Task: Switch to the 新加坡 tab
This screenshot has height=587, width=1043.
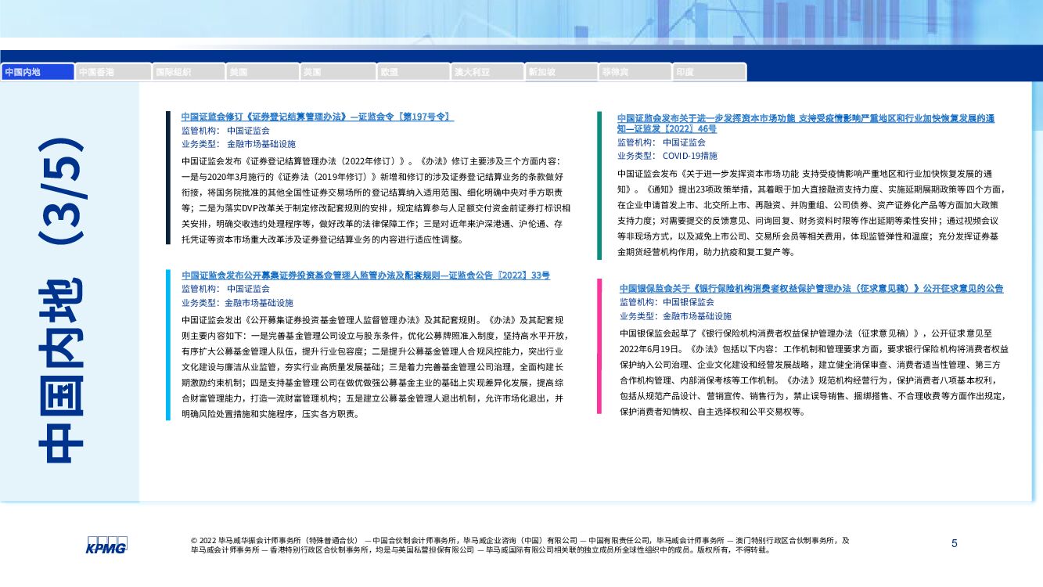Action: coord(562,71)
